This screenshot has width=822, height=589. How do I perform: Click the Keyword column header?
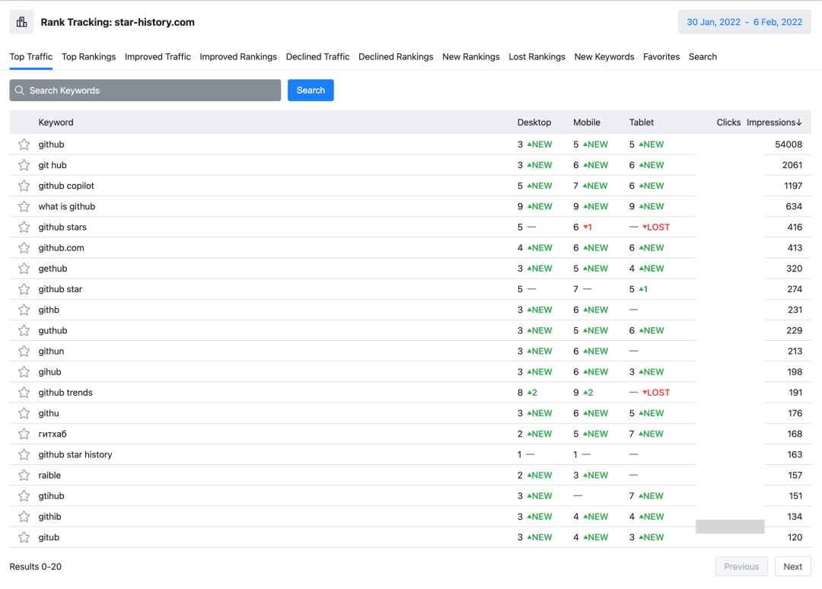click(x=56, y=122)
